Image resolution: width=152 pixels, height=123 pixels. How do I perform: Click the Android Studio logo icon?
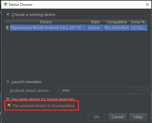pyautogui.click(x=5, y=4)
